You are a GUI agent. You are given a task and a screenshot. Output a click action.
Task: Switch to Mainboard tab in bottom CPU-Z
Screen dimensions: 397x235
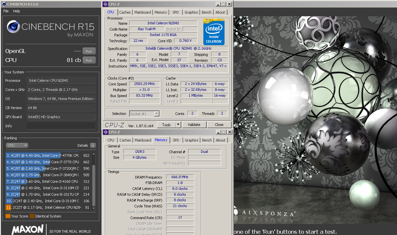143,140
